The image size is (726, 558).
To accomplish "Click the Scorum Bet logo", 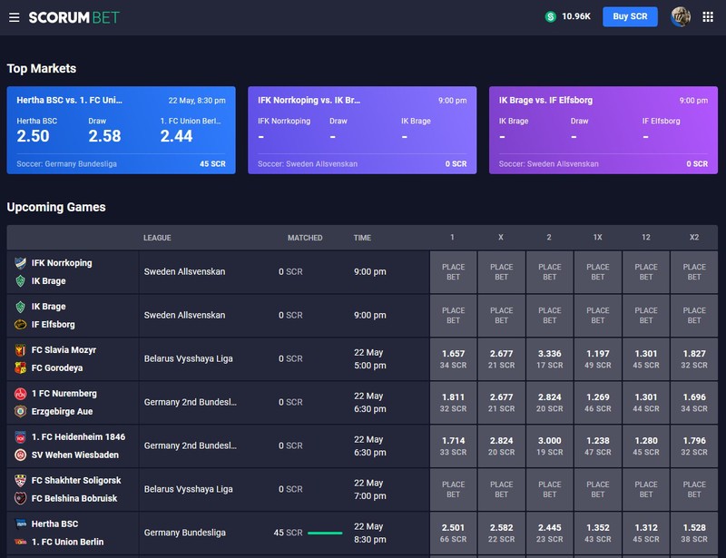I will tap(74, 17).
